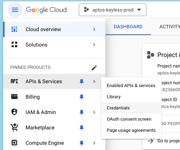Image resolution: width=180 pixels, height=150 pixels.
Task: Unpin Marketplace from pinned products
Action: (82, 128)
